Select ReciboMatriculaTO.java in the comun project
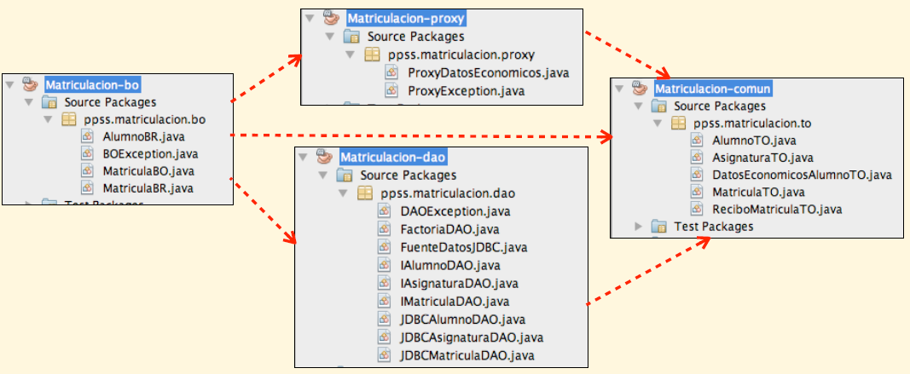Image resolution: width=910 pixels, height=374 pixels. (x=766, y=209)
